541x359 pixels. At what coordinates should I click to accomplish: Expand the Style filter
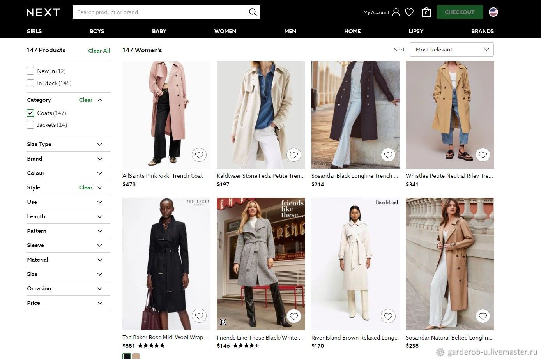click(x=100, y=187)
